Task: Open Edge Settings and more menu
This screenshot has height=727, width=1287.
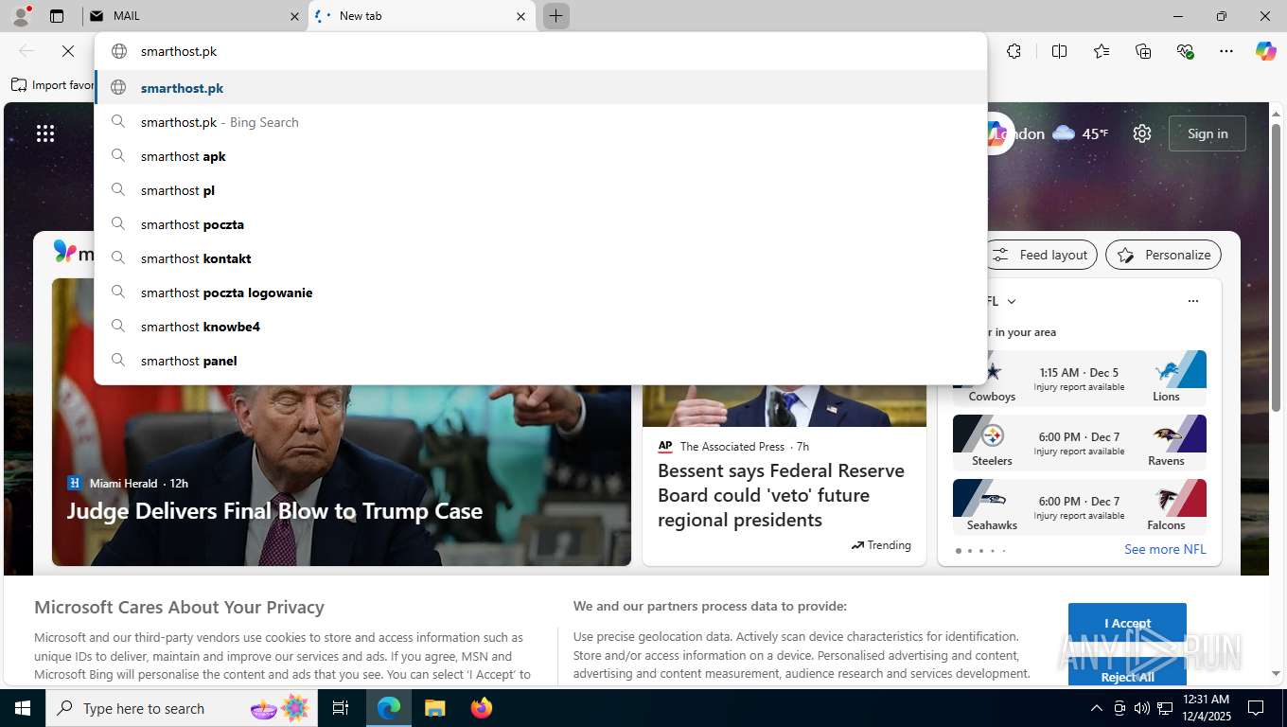Action: [x=1226, y=51]
